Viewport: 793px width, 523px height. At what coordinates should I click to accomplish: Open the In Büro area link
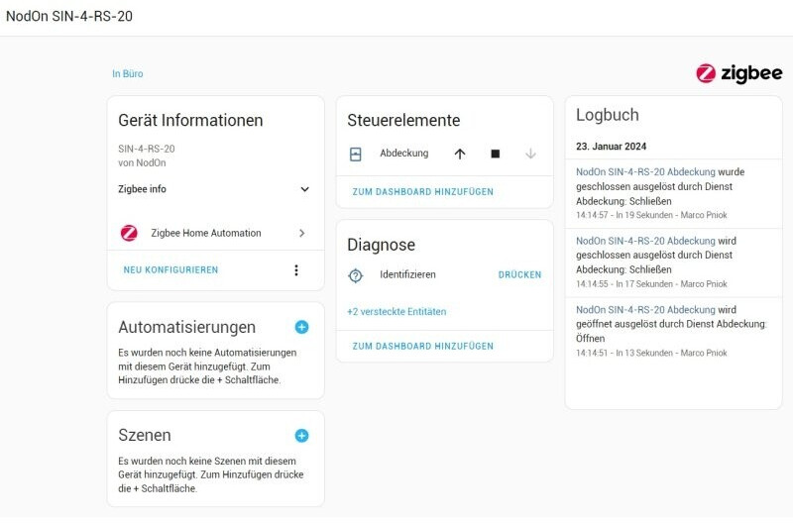click(x=127, y=73)
